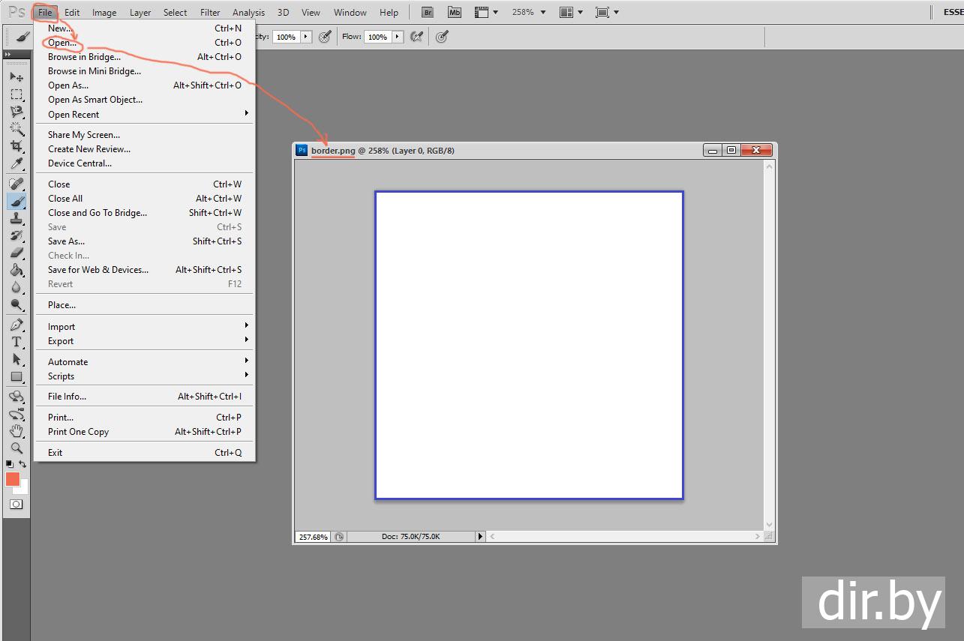
Task: Select the Paint Bucket tool
Action: point(17,270)
